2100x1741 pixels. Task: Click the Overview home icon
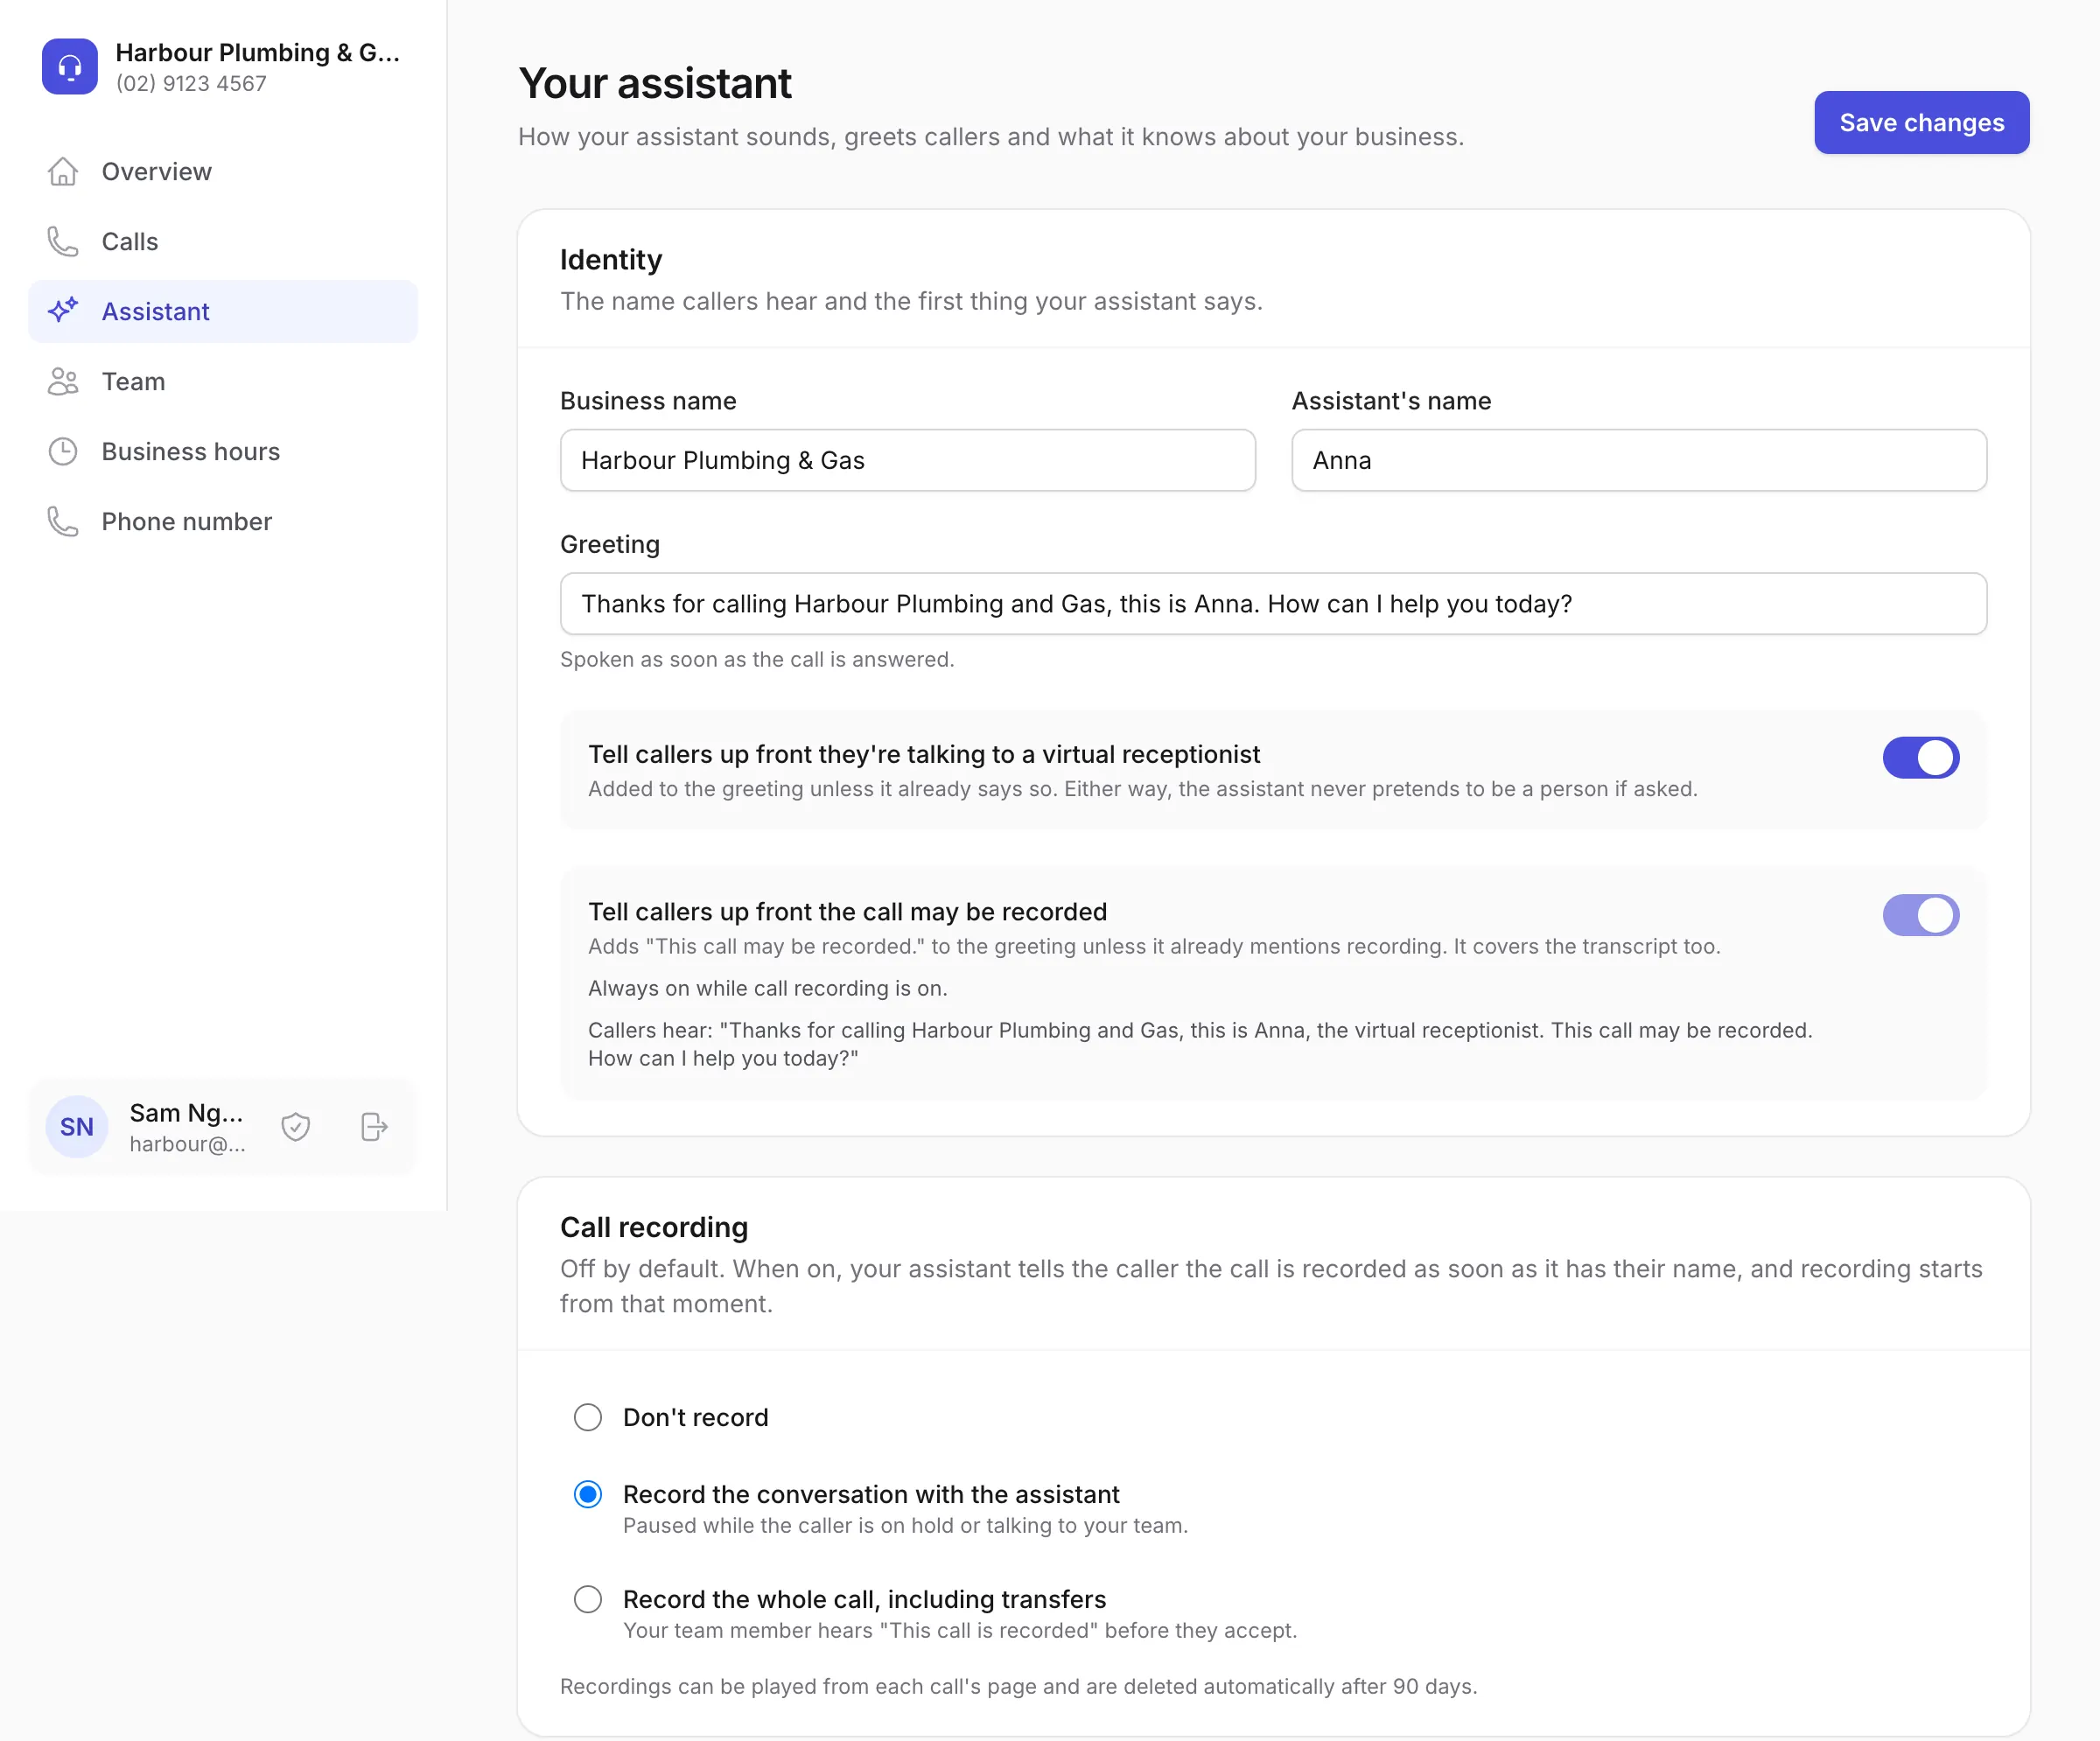click(x=63, y=172)
